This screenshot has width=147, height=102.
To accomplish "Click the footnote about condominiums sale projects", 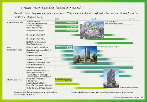I will [x=35, y=93].
